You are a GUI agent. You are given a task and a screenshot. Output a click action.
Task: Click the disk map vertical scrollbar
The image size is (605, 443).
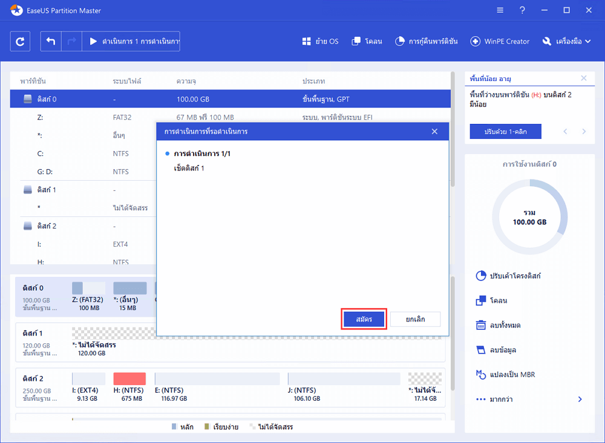click(453, 334)
